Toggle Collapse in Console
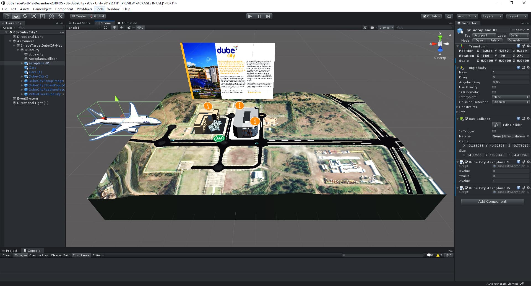This screenshot has width=531, height=286. (x=21, y=255)
